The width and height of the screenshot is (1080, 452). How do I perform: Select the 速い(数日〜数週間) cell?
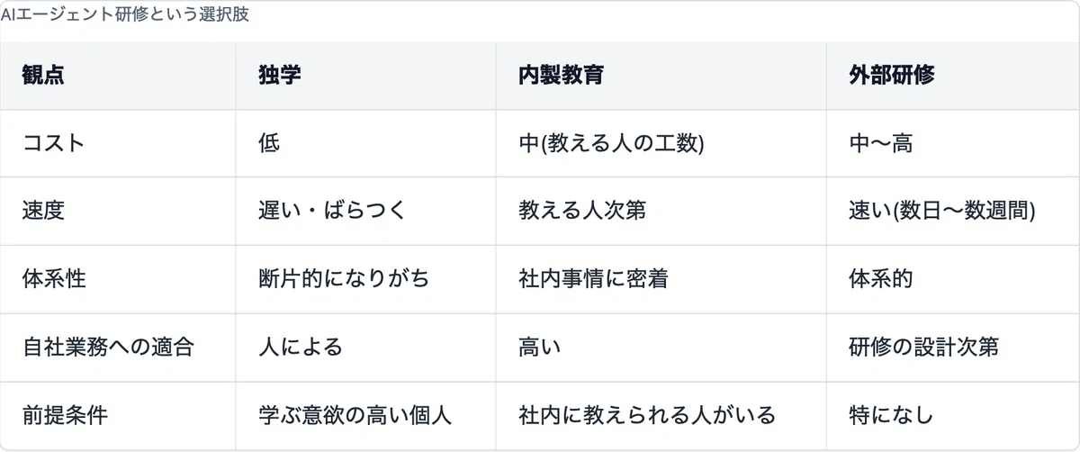click(x=942, y=211)
